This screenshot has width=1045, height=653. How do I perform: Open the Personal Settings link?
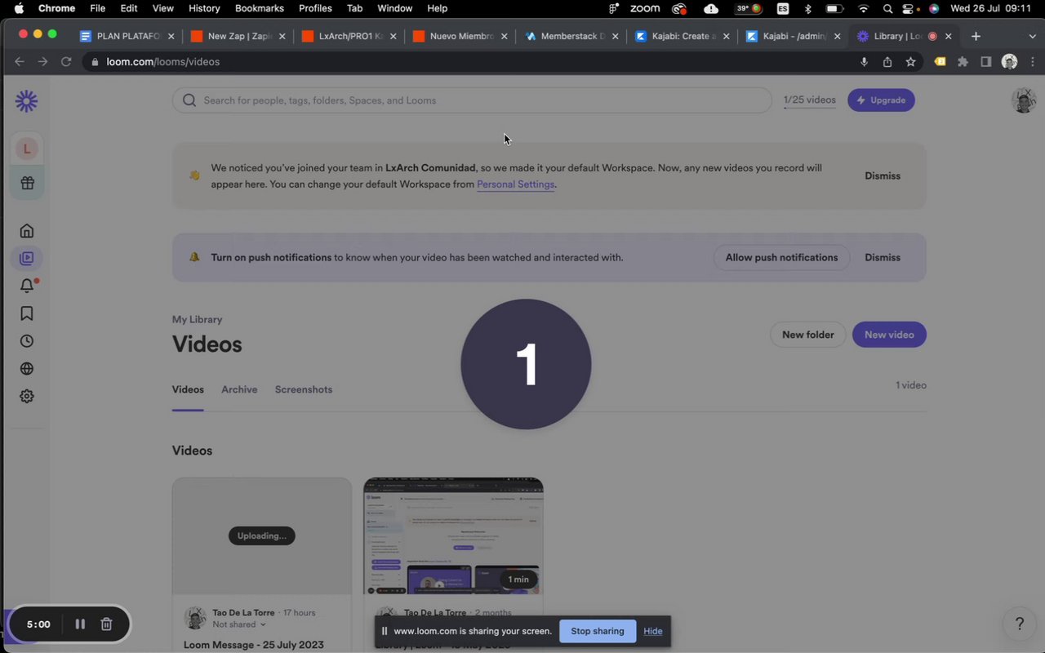click(x=515, y=184)
